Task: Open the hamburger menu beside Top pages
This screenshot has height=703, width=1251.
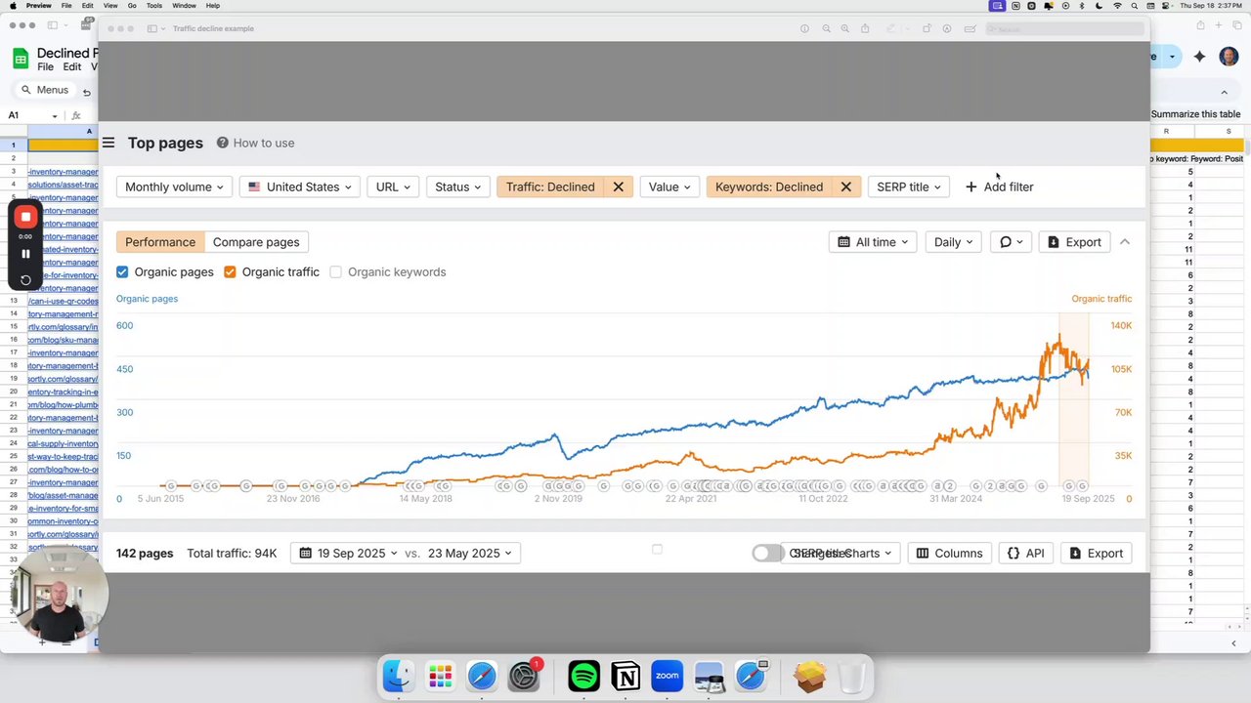Action: point(108,143)
